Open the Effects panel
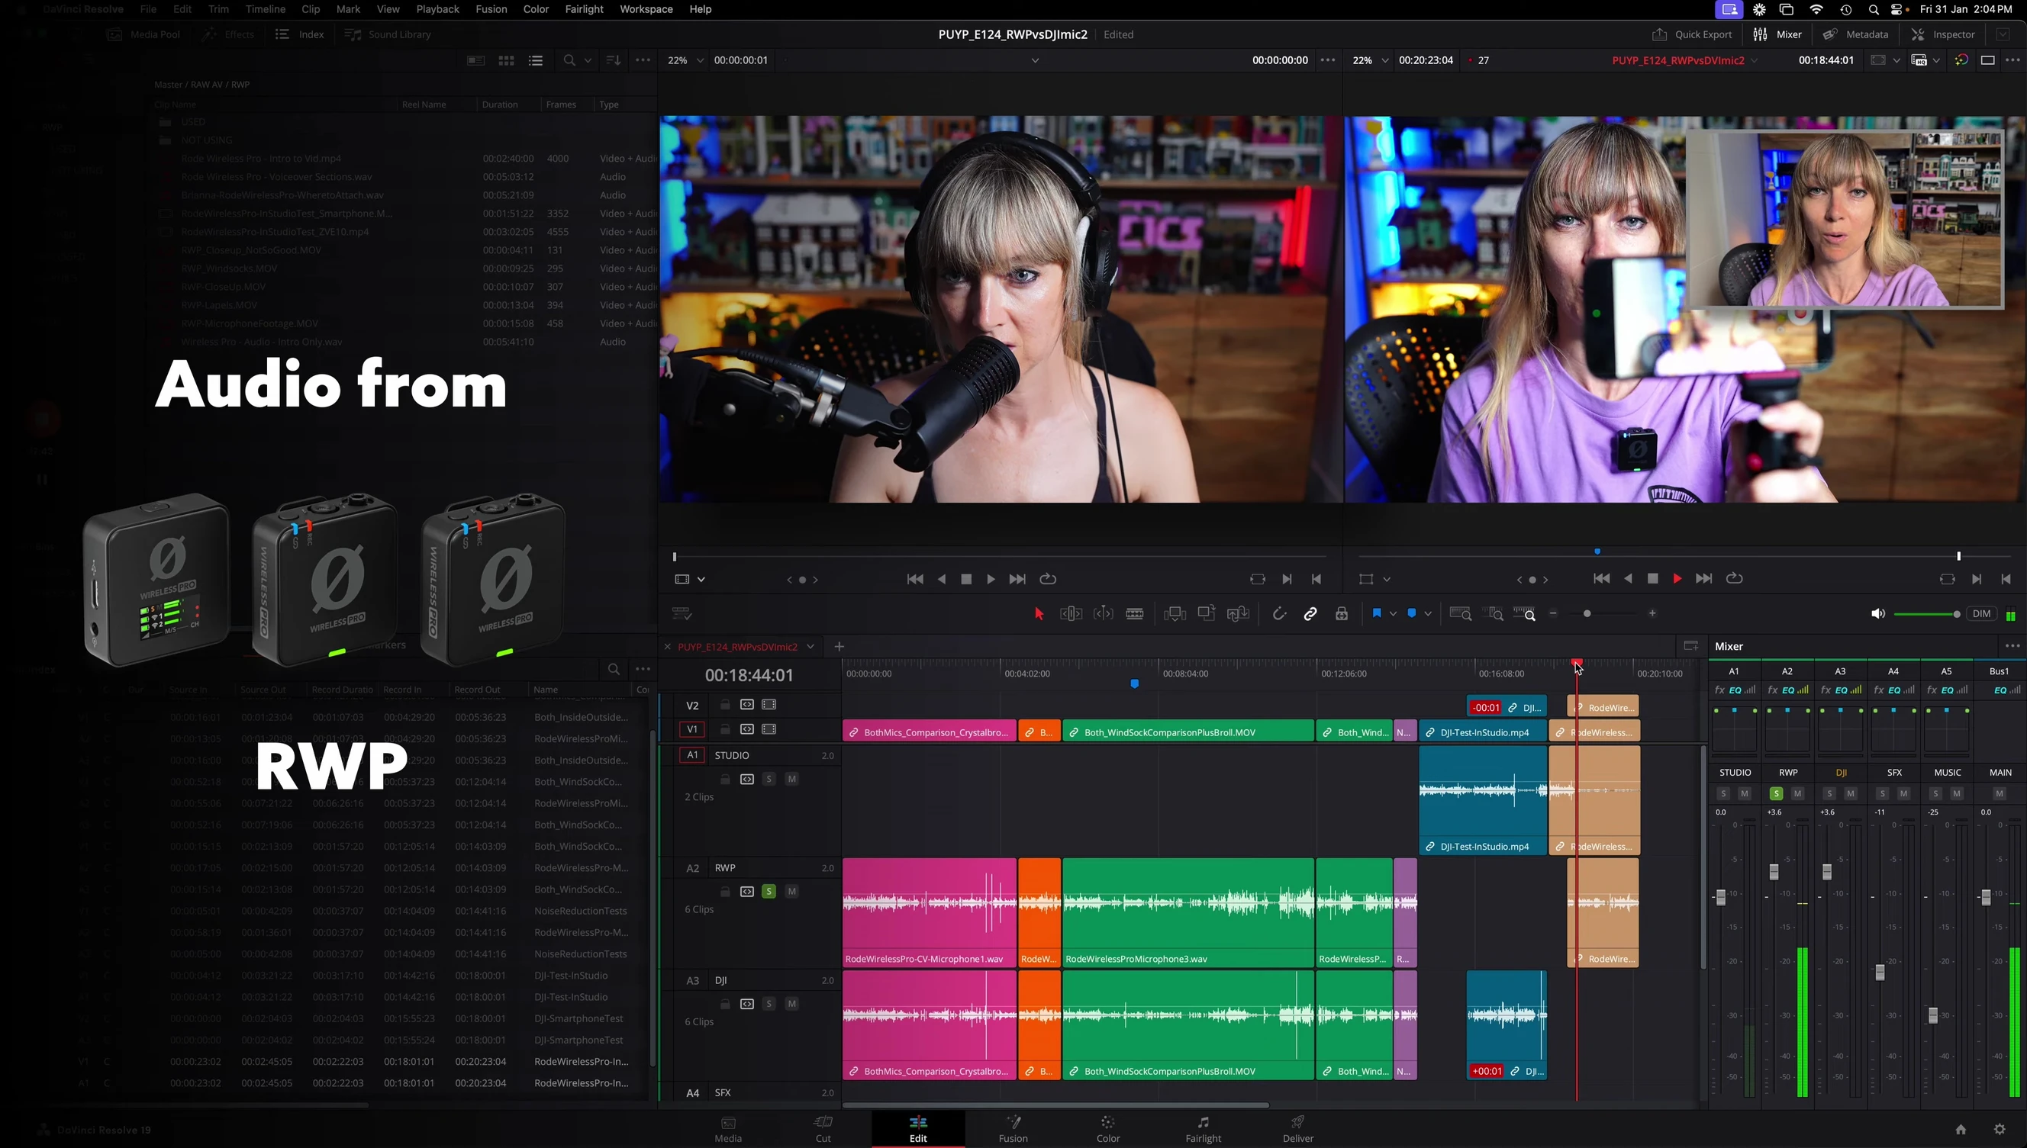The image size is (2027, 1148). 228,34
